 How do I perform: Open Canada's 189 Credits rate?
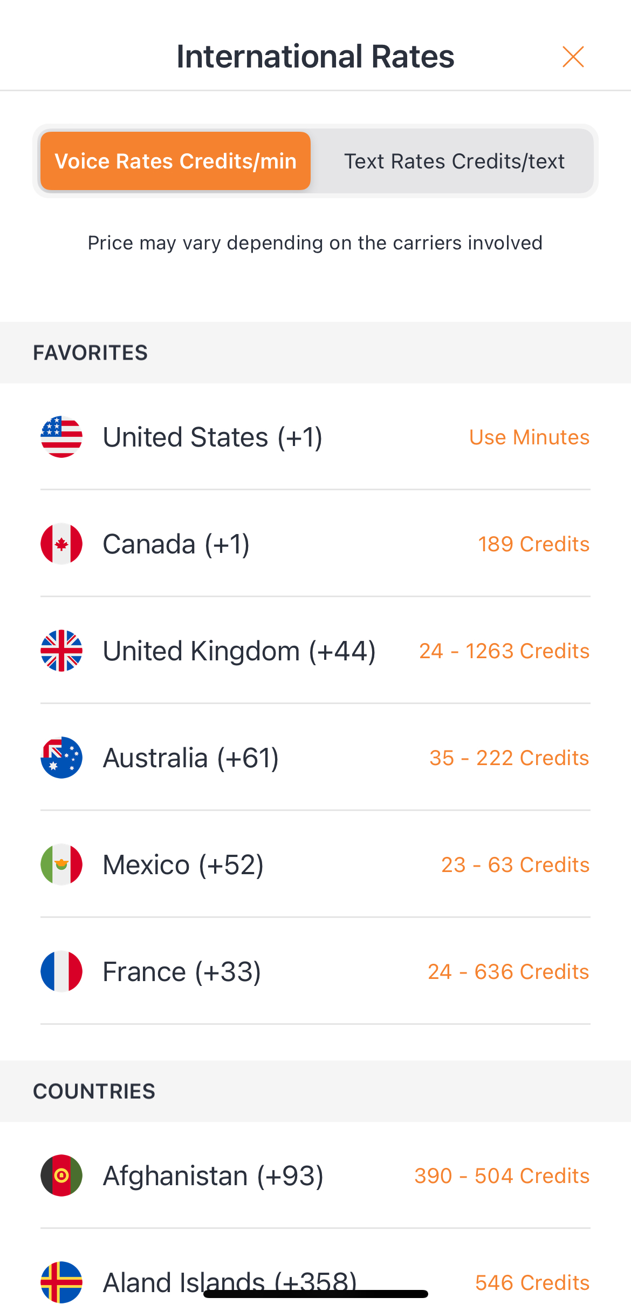(x=533, y=544)
